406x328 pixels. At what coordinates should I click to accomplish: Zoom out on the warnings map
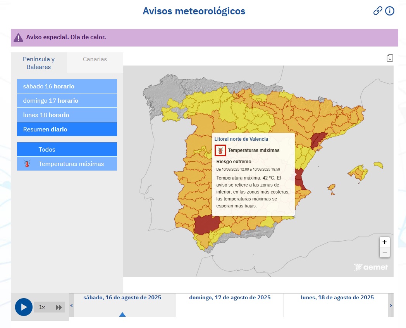tap(384, 252)
